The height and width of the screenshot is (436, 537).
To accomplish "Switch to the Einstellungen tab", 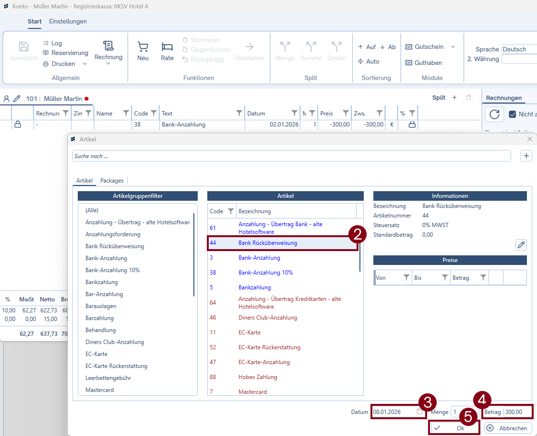I will 68,22.
